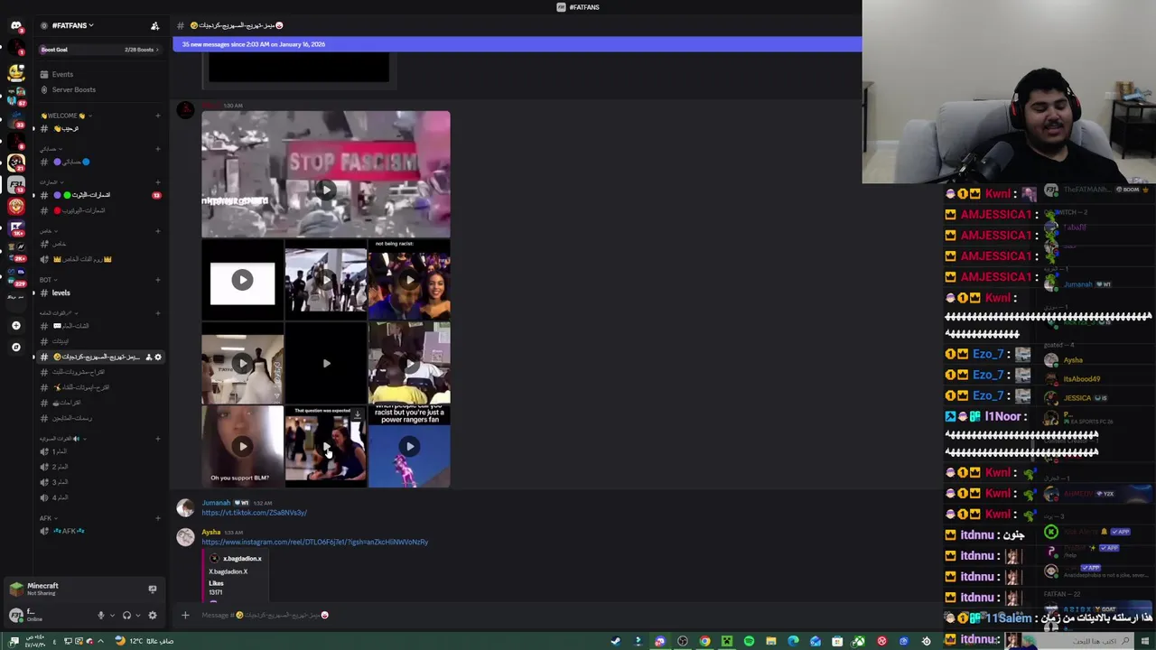Click the plus attach button in message box

pyautogui.click(x=185, y=615)
